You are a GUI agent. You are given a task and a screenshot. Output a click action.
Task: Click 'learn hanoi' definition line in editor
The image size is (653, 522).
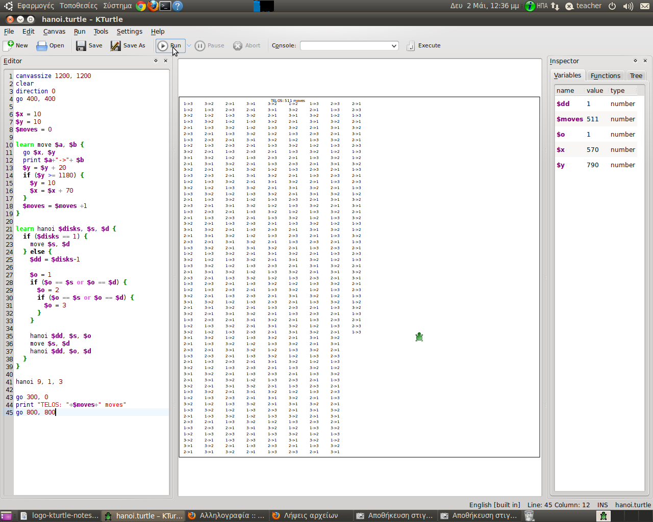66,229
